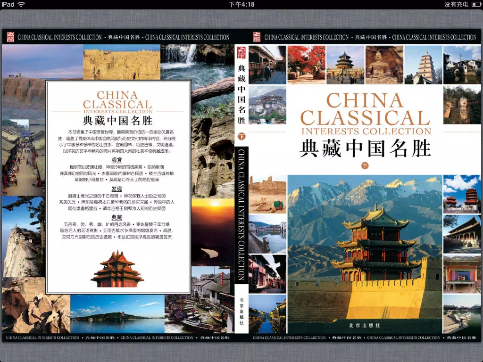Screen dimensions: 483x362
Task: Tap the vertical 典藏中国名胜 spine title
Action: (241, 94)
